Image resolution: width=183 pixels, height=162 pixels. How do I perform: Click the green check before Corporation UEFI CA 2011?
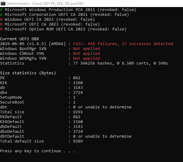(x=1, y=15)
